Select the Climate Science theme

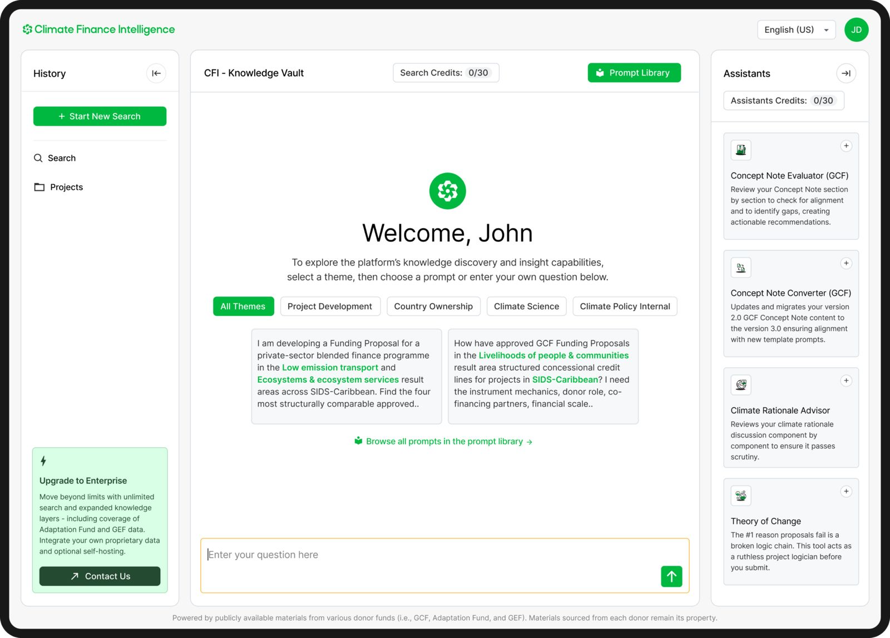click(x=526, y=306)
